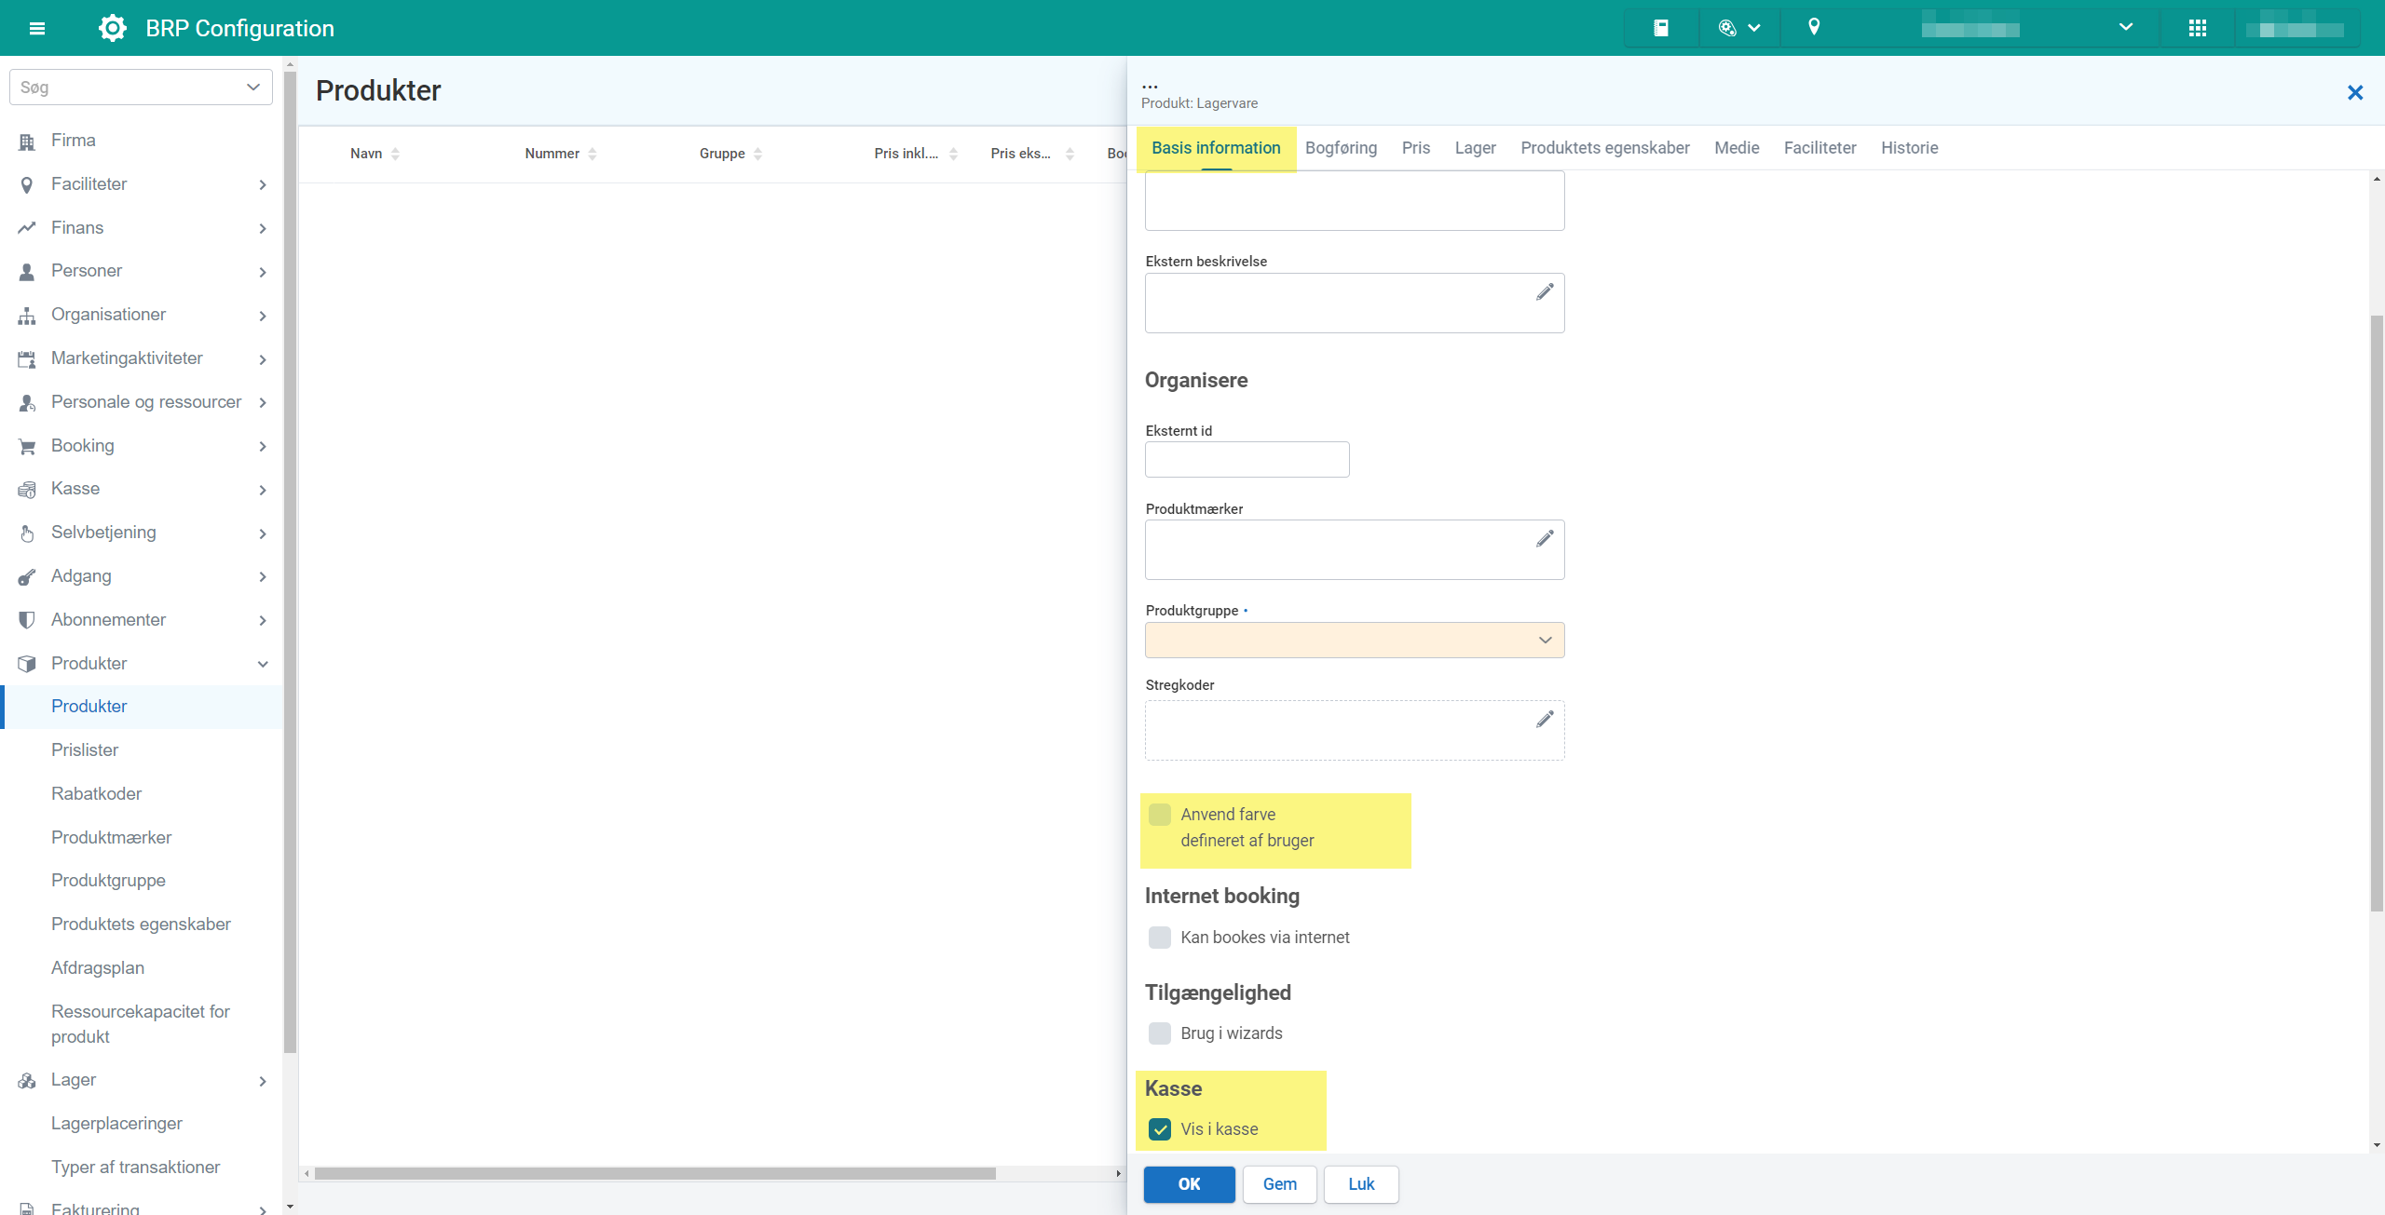Click the Gem save button
This screenshot has width=2385, height=1215.
[x=1280, y=1184]
